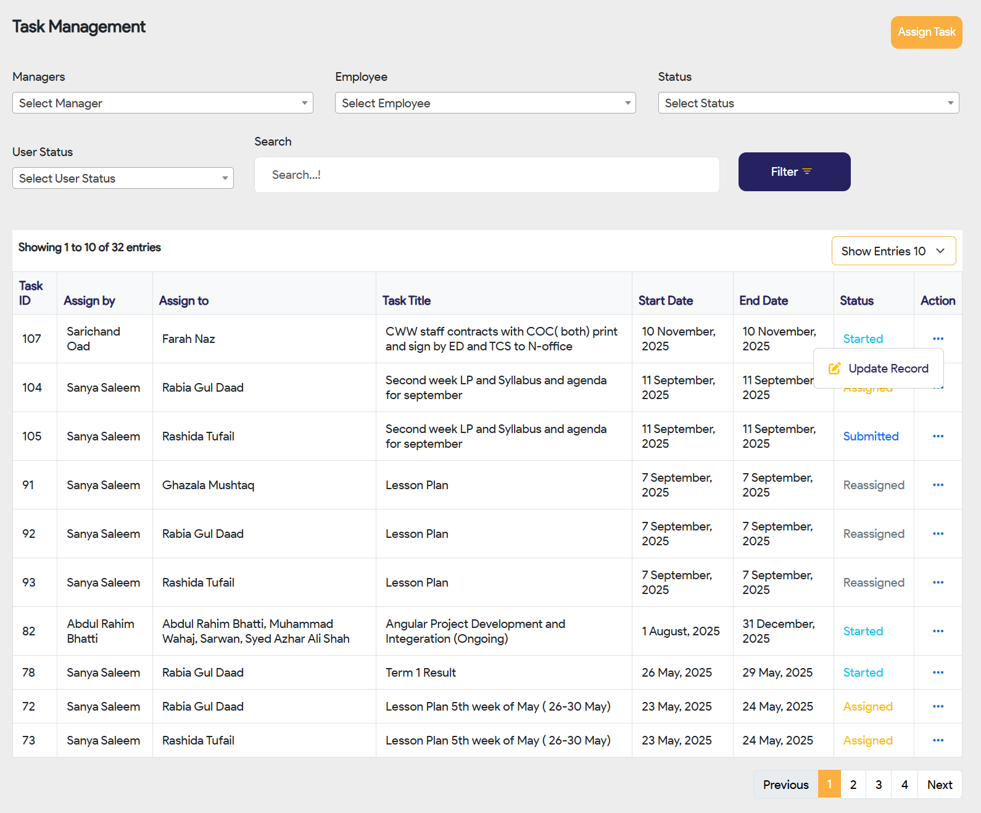Image resolution: width=981 pixels, height=813 pixels.
Task: Open action menu for task 72
Action: [x=938, y=706]
